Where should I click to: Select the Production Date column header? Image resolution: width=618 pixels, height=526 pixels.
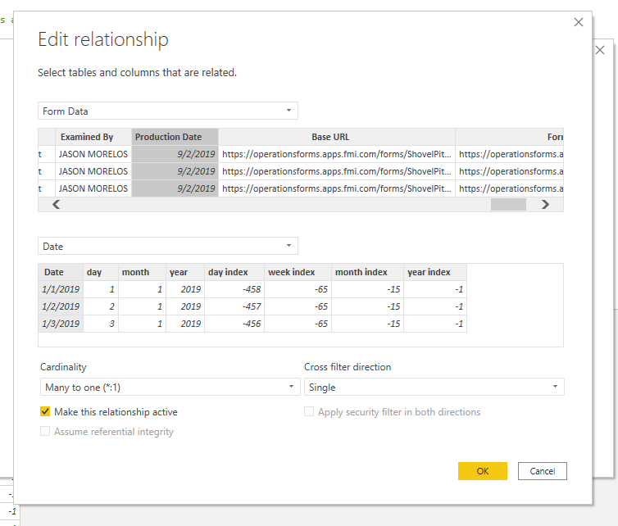click(175, 137)
